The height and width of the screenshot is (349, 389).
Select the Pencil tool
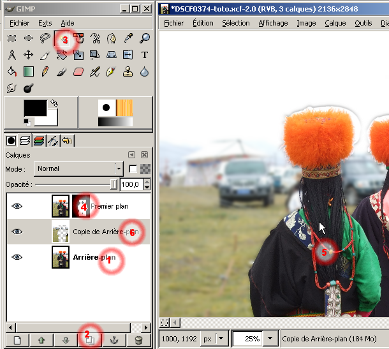click(x=45, y=71)
